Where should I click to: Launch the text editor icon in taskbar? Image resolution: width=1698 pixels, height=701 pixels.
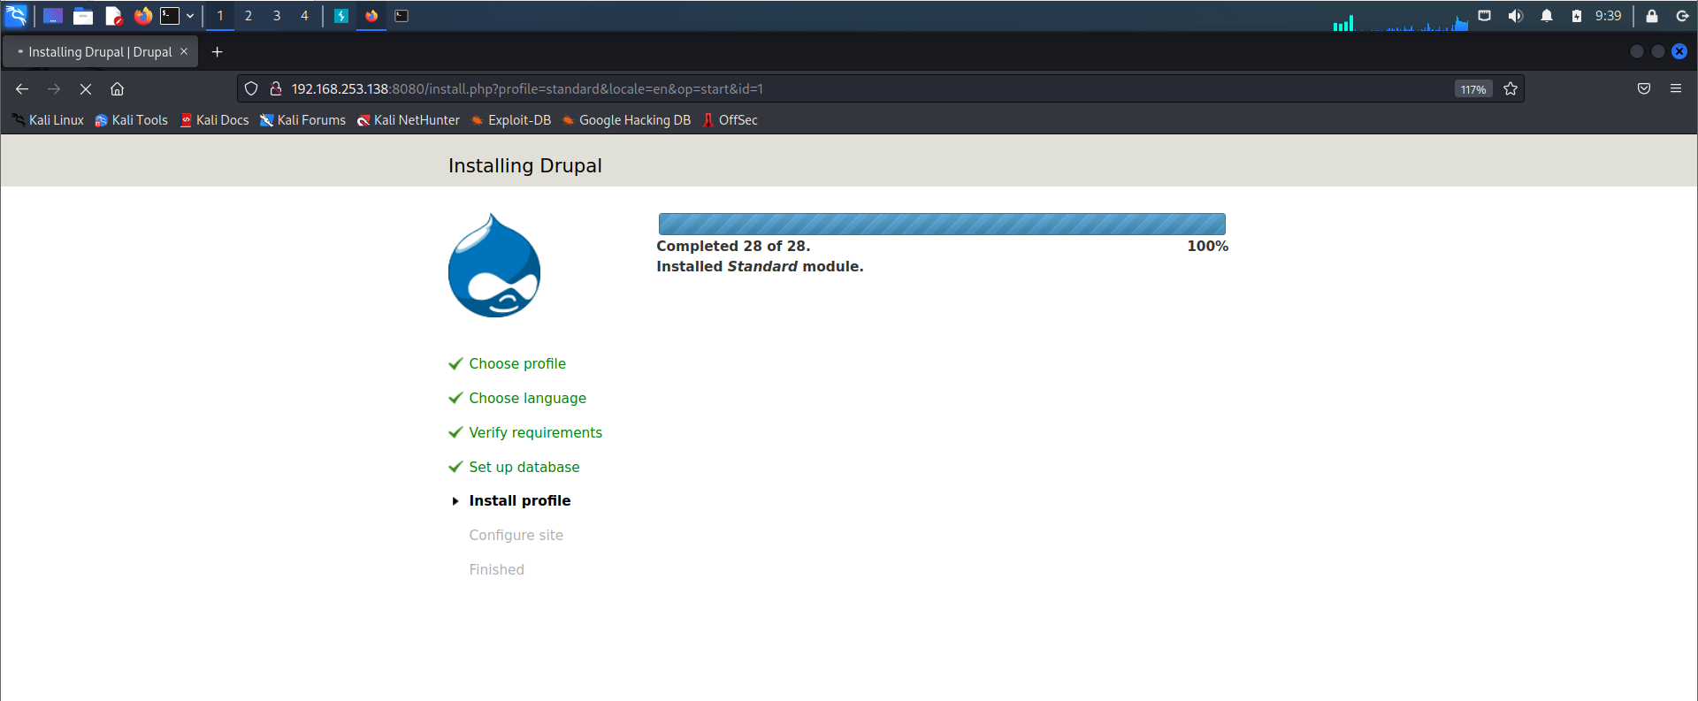click(113, 16)
